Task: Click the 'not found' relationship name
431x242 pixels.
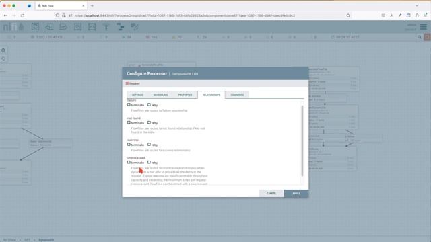Action: (134, 118)
